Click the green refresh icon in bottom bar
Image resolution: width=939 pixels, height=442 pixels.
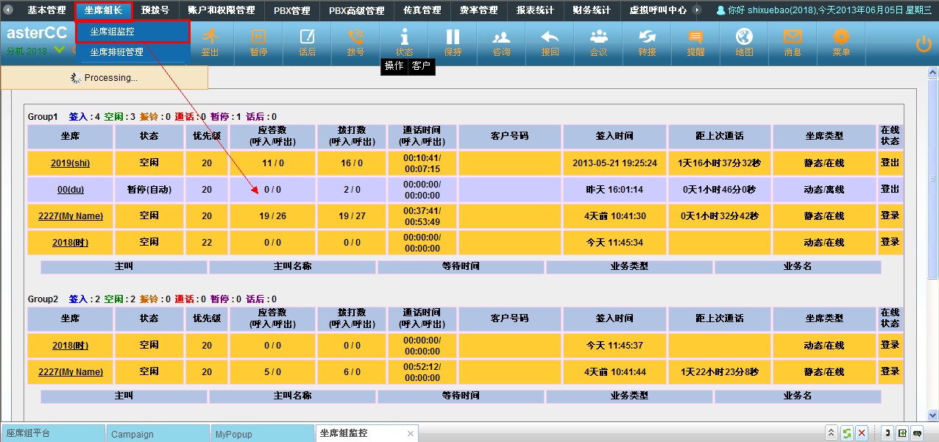click(x=847, y=433)
